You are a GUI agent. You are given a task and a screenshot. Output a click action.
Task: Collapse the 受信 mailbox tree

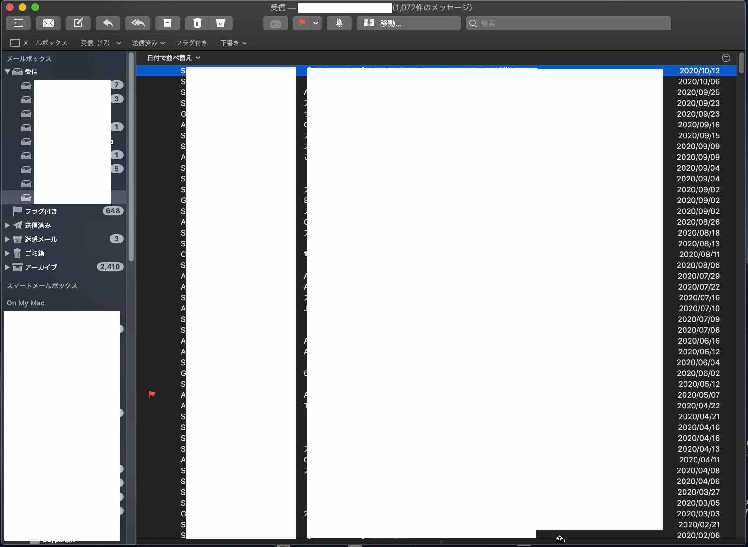pos(7,72)
